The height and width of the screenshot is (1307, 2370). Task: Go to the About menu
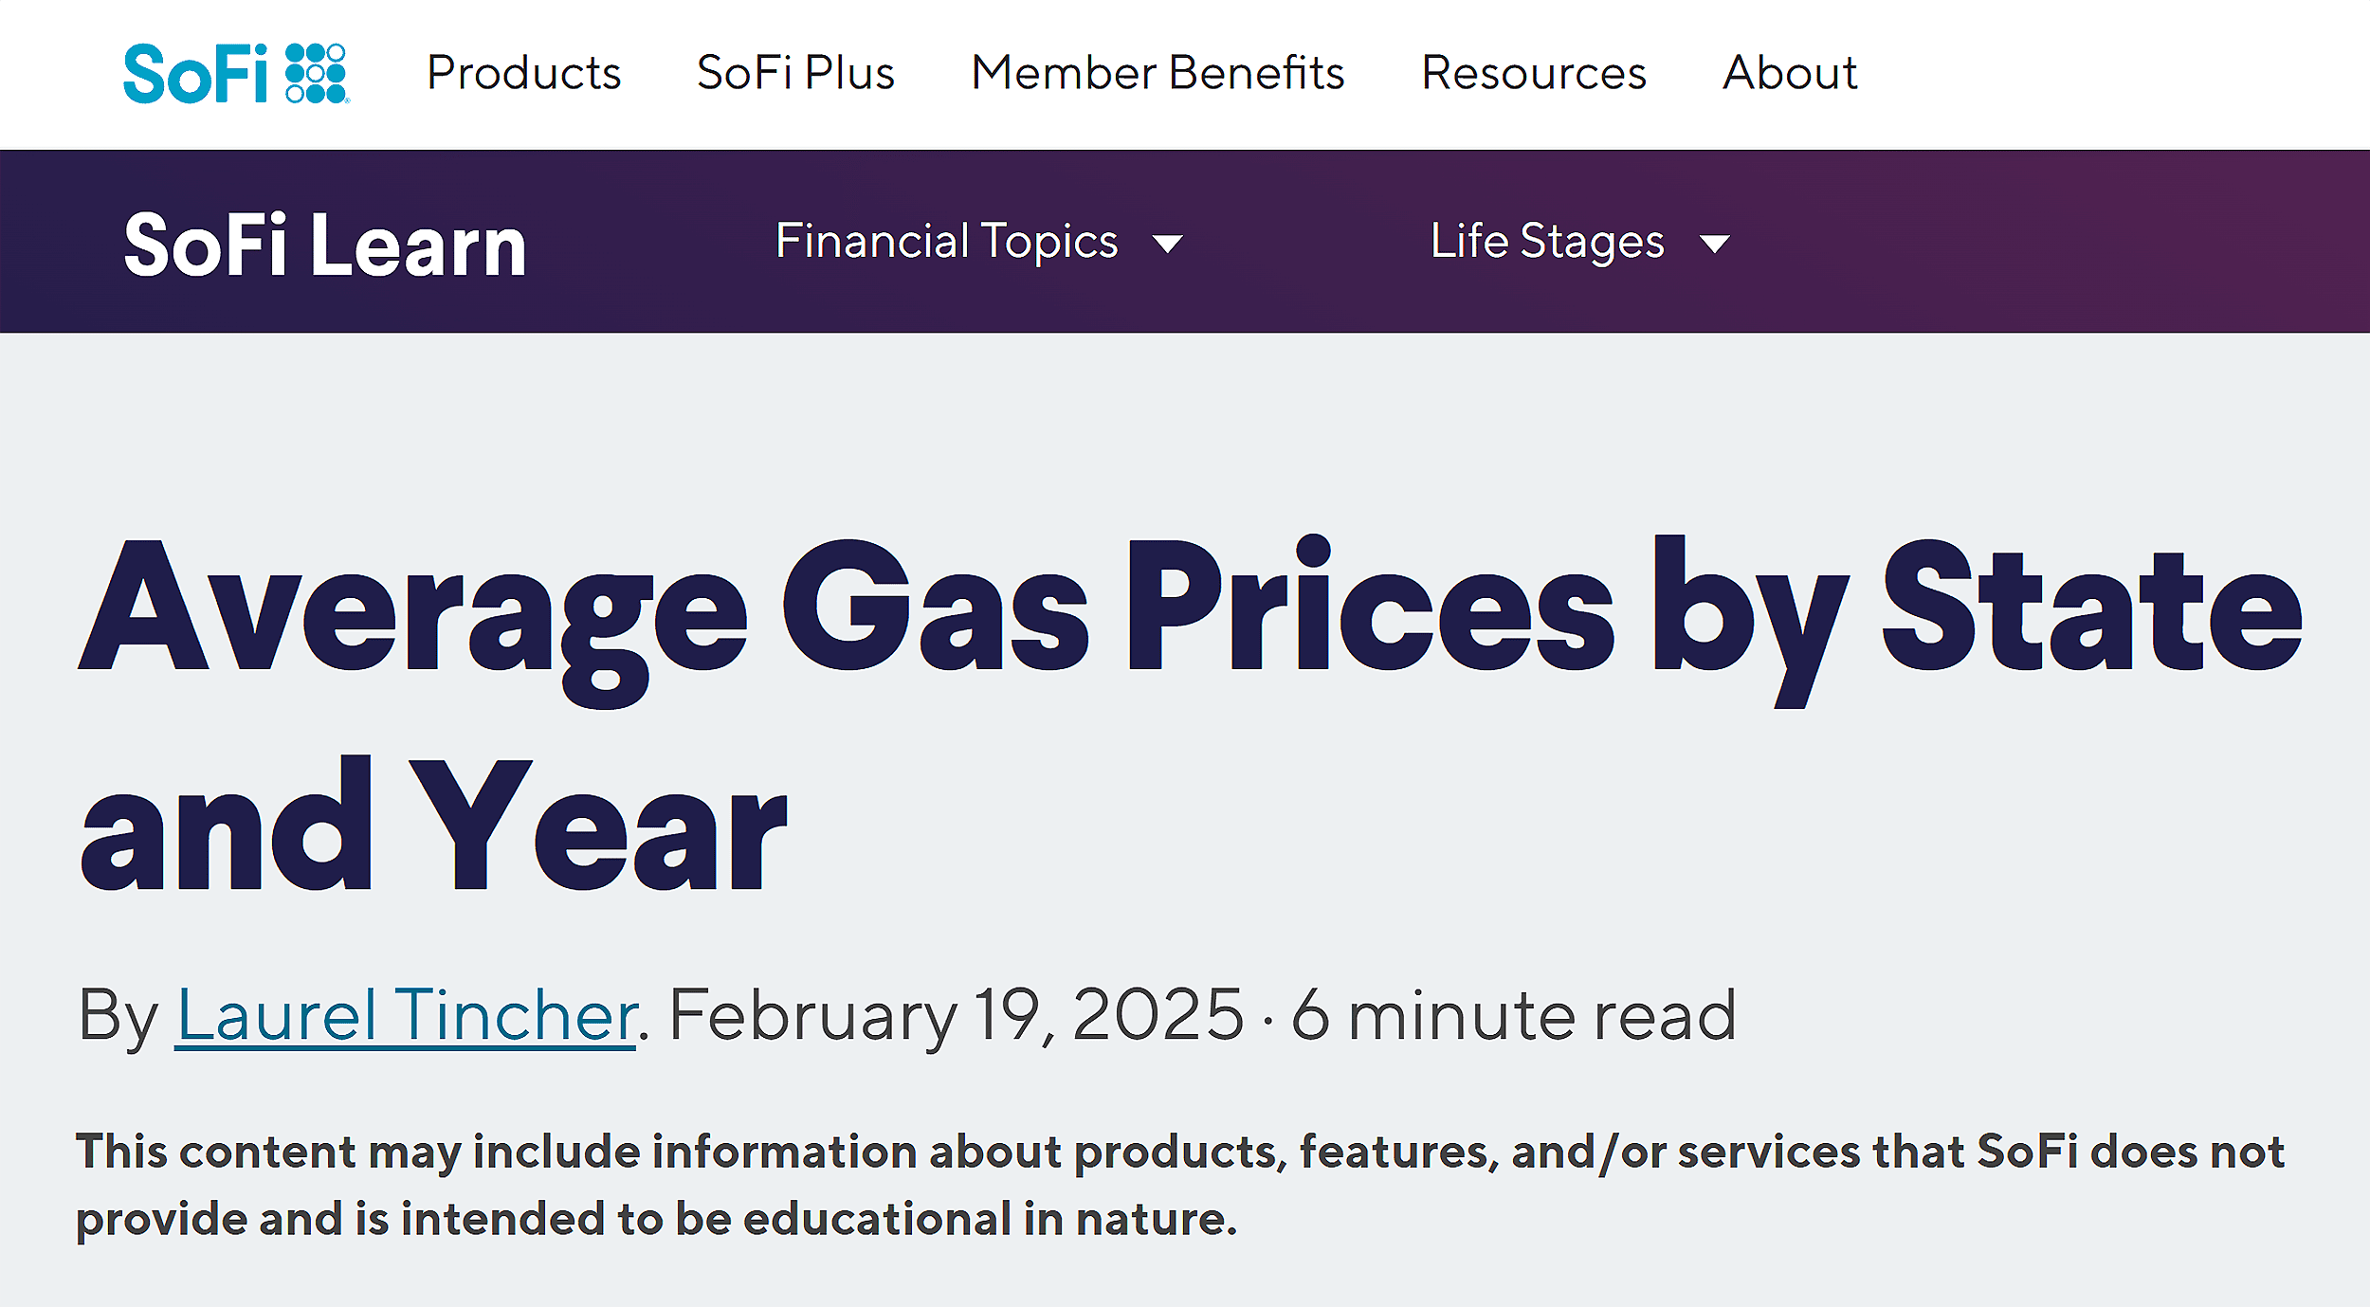tap(1790, 73)
